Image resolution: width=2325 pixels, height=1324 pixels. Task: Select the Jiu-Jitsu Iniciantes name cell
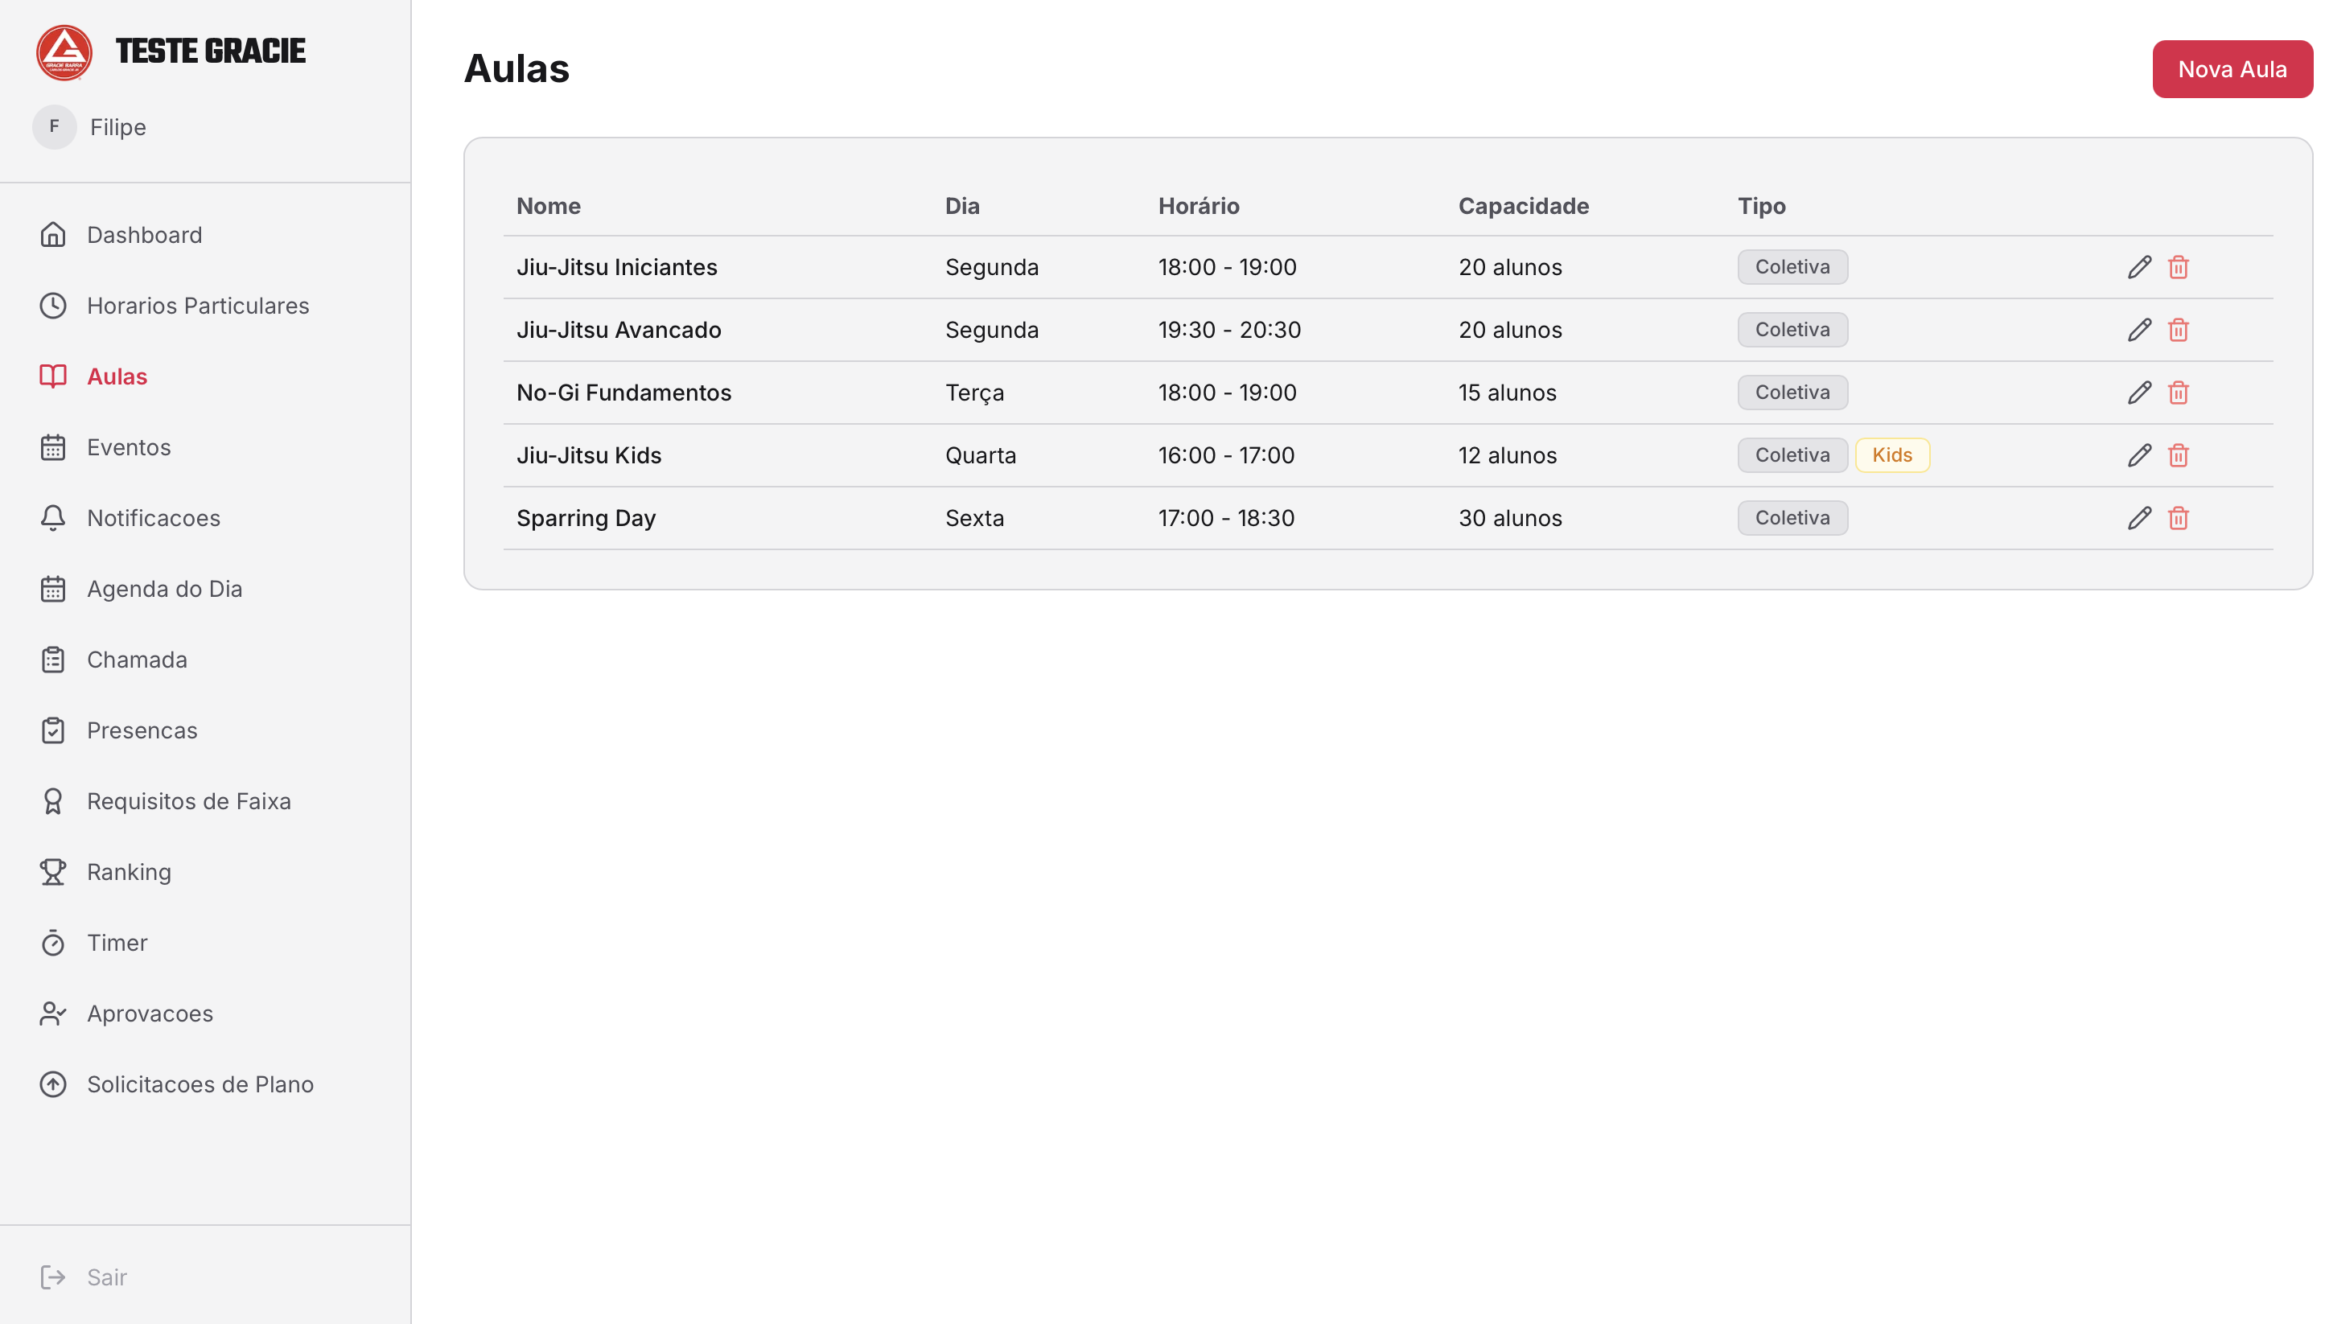tap(616, 267)
